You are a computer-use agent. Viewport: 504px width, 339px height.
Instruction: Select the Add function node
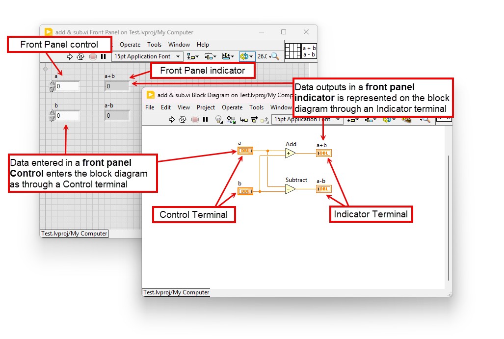(x=290, y=153)
